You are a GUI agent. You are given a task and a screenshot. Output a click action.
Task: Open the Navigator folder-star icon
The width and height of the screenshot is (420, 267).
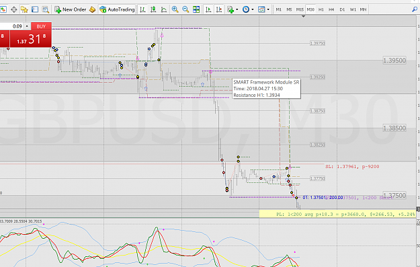(24, 9)
